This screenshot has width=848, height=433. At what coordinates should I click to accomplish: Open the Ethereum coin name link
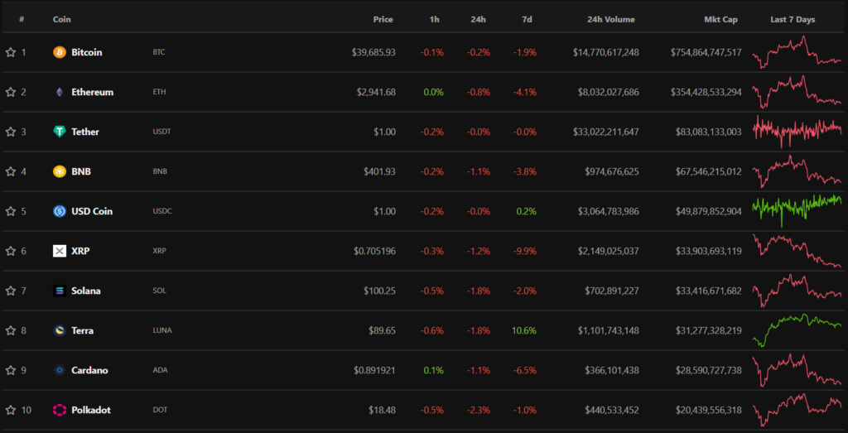pyautogui.click(x=92, y=92)
